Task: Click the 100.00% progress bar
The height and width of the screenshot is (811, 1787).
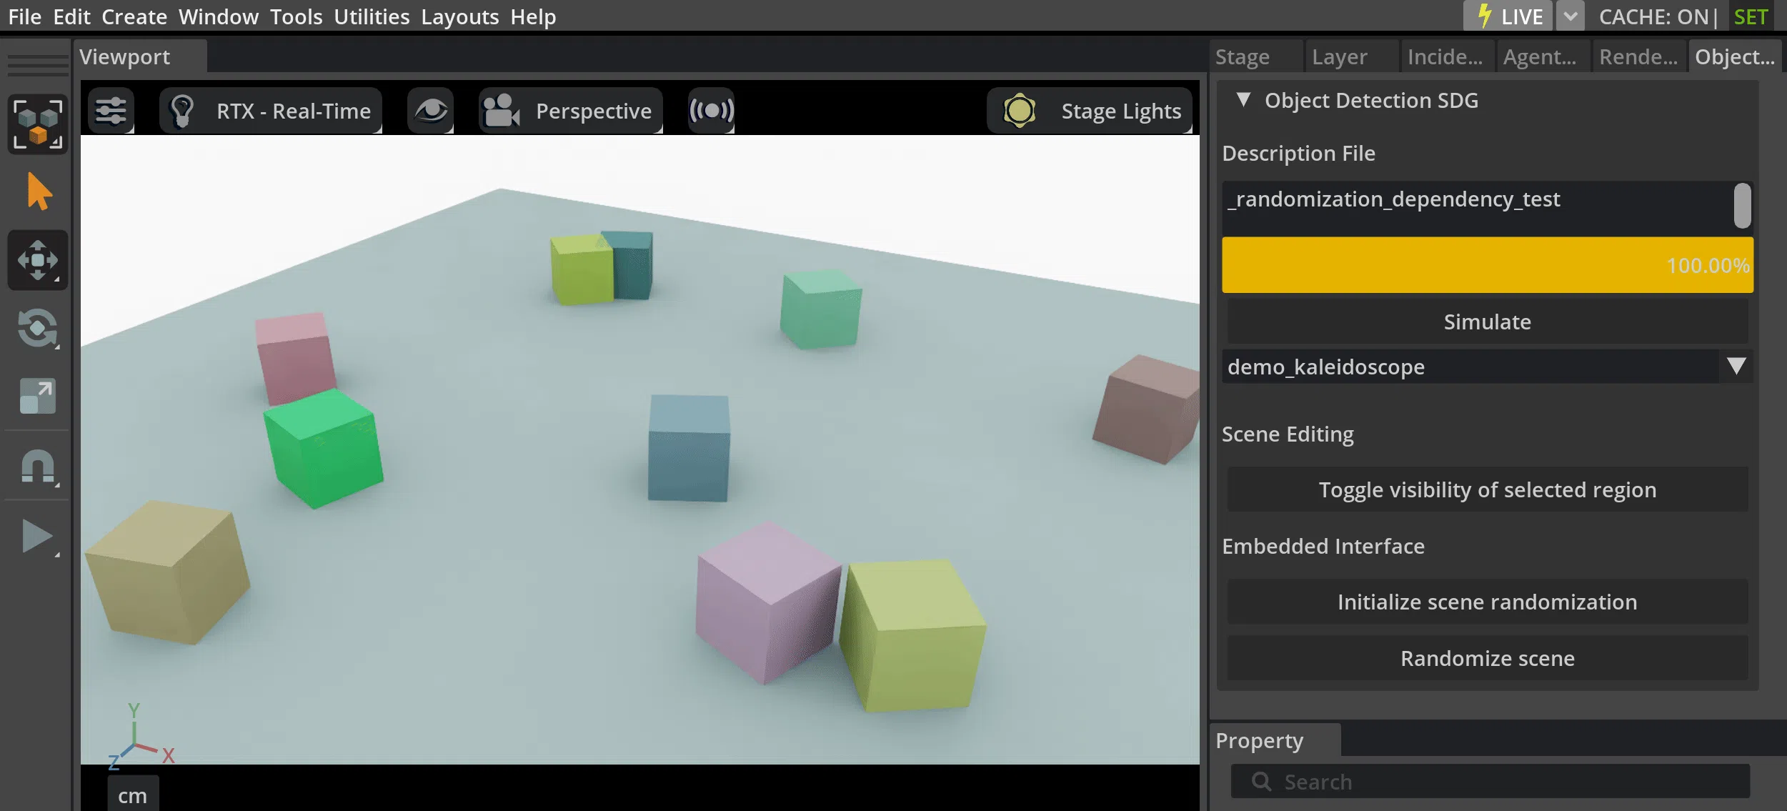Action: click(1487, 264)
